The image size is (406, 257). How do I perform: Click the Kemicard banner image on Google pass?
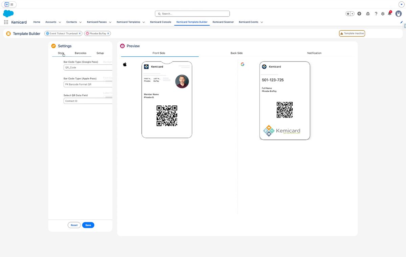click(x=282, y=131)
